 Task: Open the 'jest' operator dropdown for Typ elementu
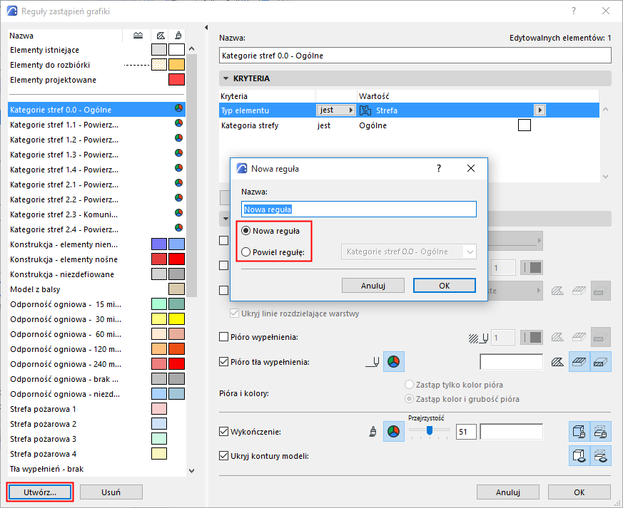coord(336,110)
